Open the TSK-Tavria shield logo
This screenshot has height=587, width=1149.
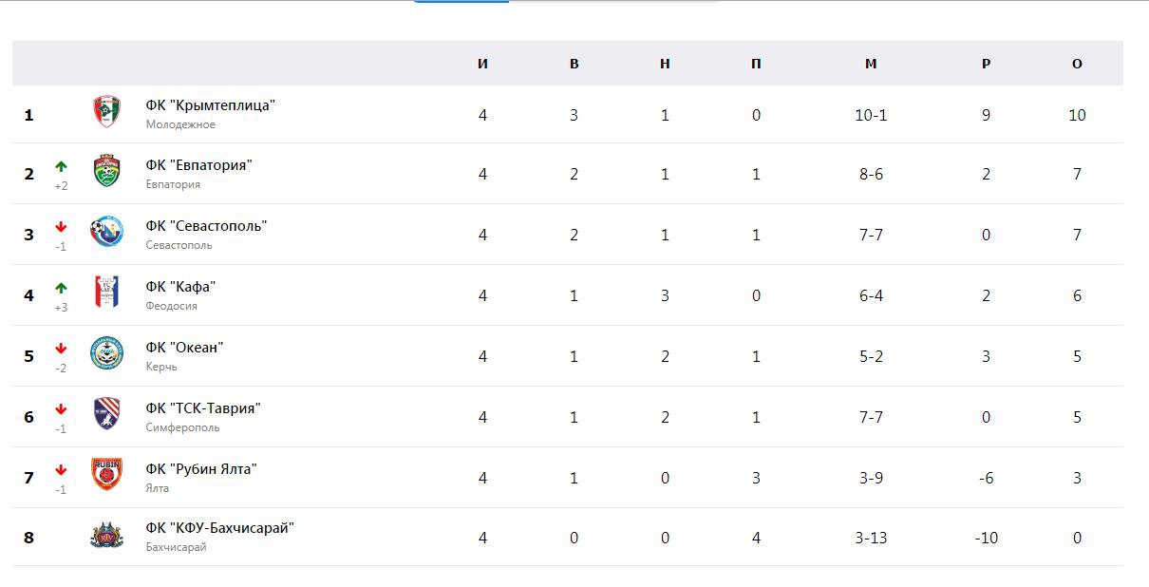(106, 413)
